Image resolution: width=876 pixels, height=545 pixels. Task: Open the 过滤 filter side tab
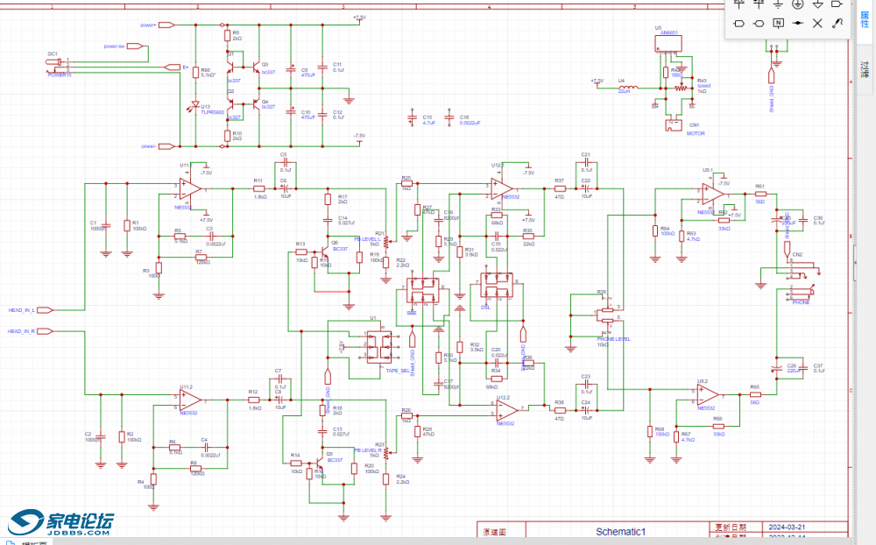tap(865, 69)
